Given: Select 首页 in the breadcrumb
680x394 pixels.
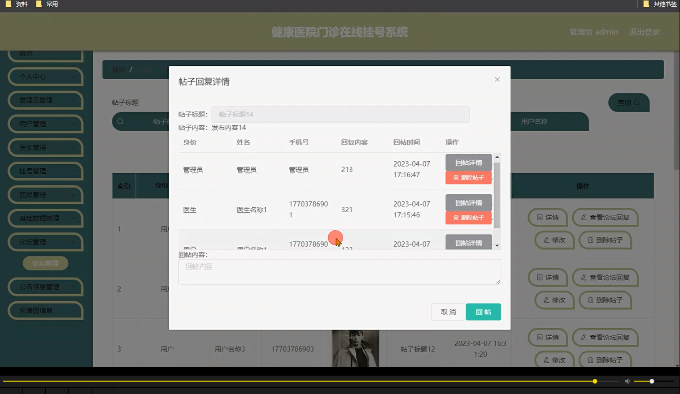Looking at the screenshot, I should 118,70.
